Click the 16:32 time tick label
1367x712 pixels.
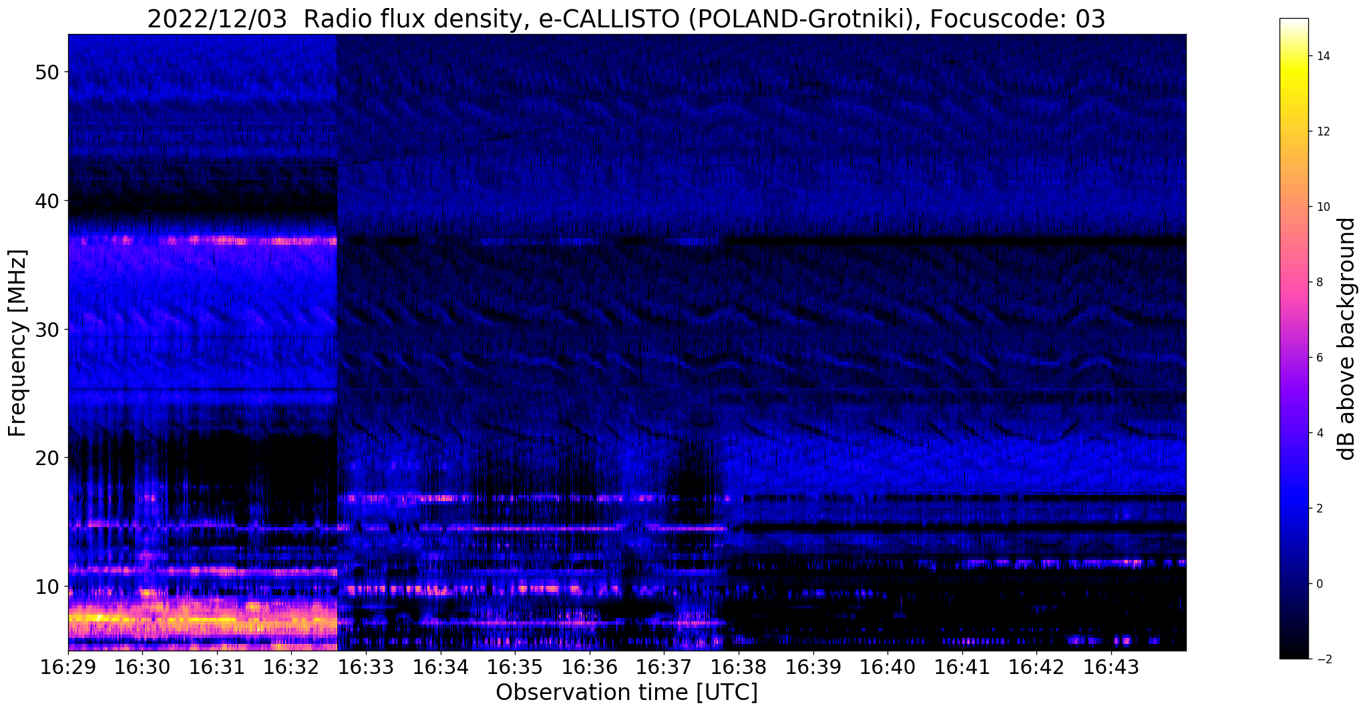291,667
